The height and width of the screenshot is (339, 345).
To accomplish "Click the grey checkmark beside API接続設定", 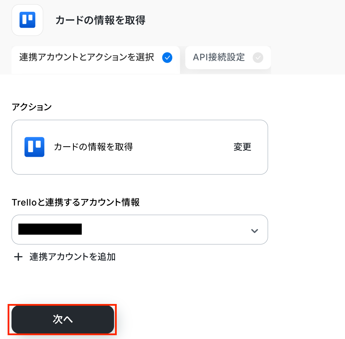I will pyautogui.click(x=258, y=57).
